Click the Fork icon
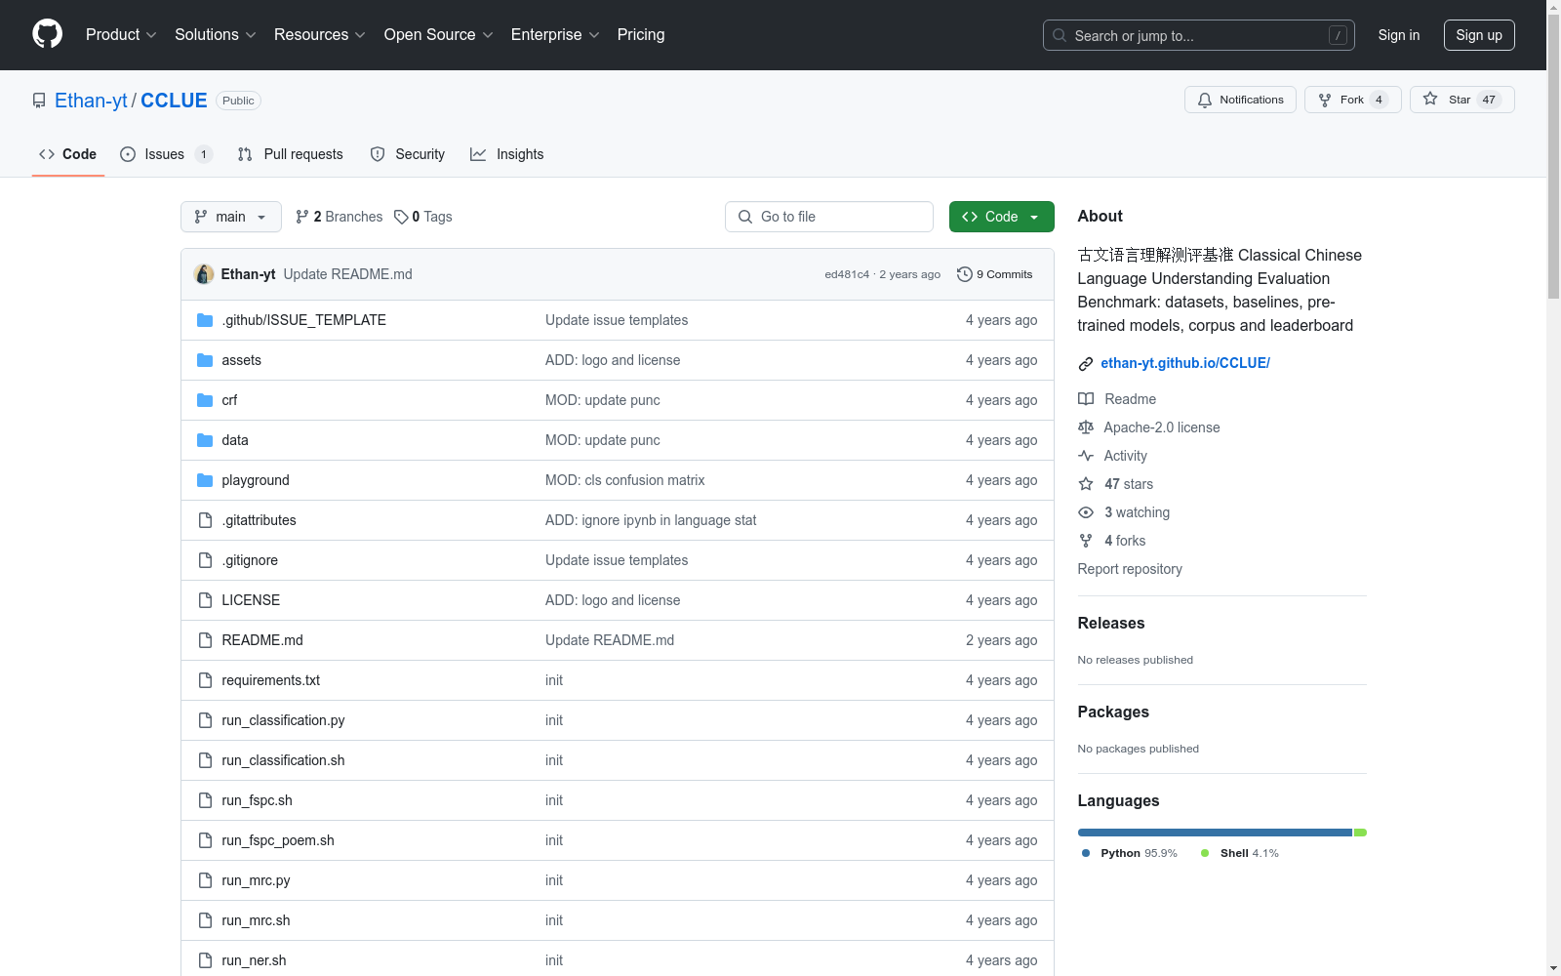1561x976 pixels. 1325,100
